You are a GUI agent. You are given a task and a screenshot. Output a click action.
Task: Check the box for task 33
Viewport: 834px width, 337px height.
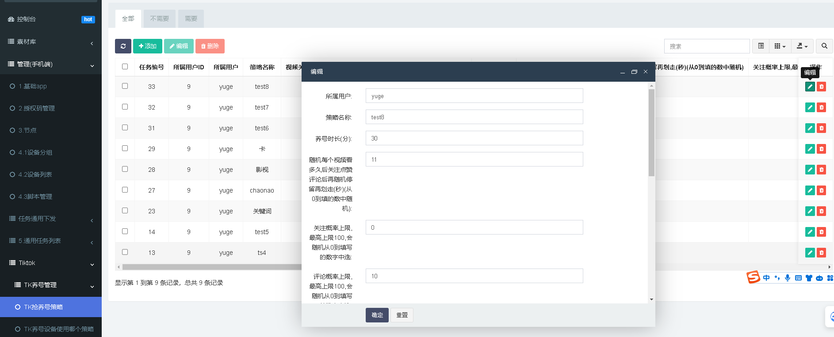coord(125,86)
